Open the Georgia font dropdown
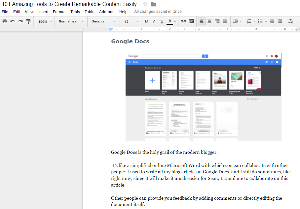Viewport: 300px width, 209px height. pyautogui.click(x=103, y=21)
